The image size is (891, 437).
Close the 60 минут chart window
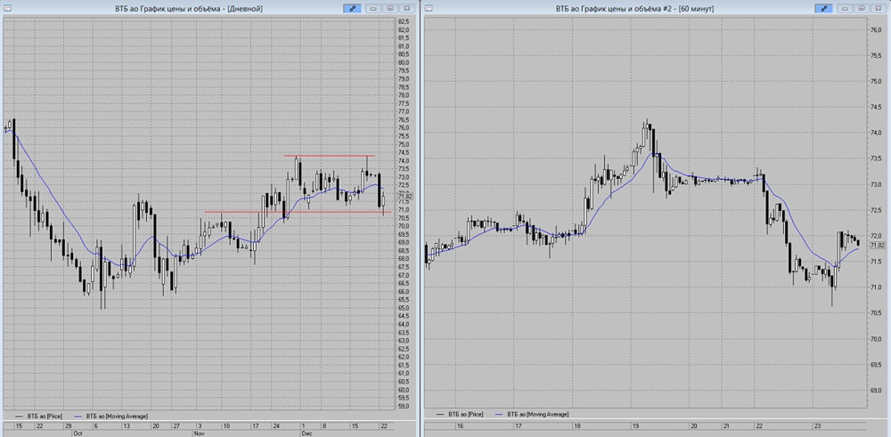click(878, 7)
